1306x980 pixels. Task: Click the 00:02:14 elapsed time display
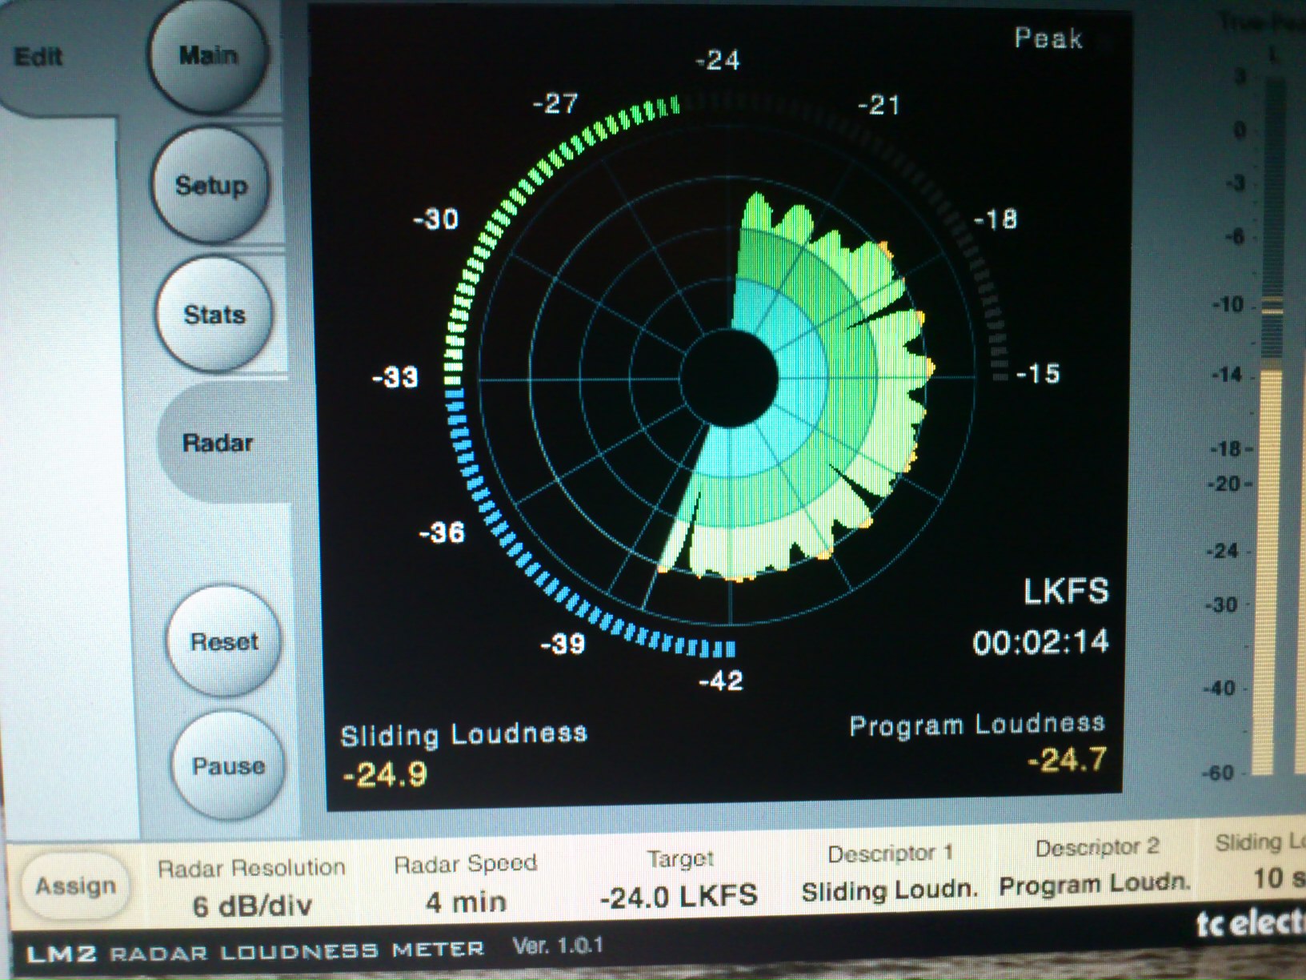[x=1040, y=642]
